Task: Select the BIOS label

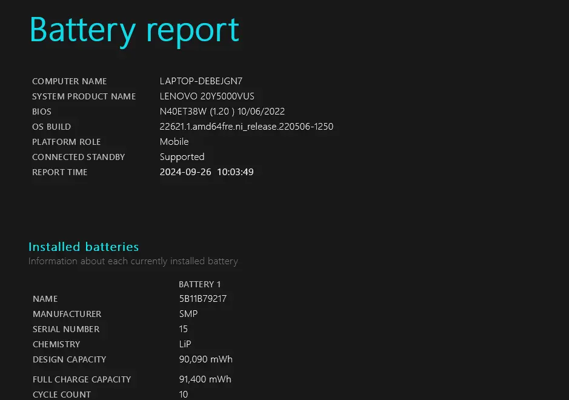Action: pyautogui.click(x=42, y=112)
